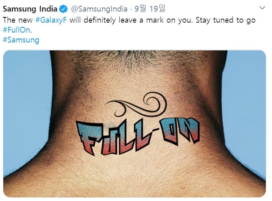Follow the #FullOn hashtag link
Viewport: 272px width, 201px height.
[x=17, y=30]
